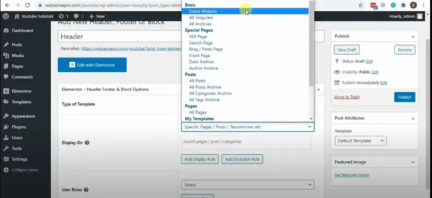Click the updates counter icon

click(64, 16)
